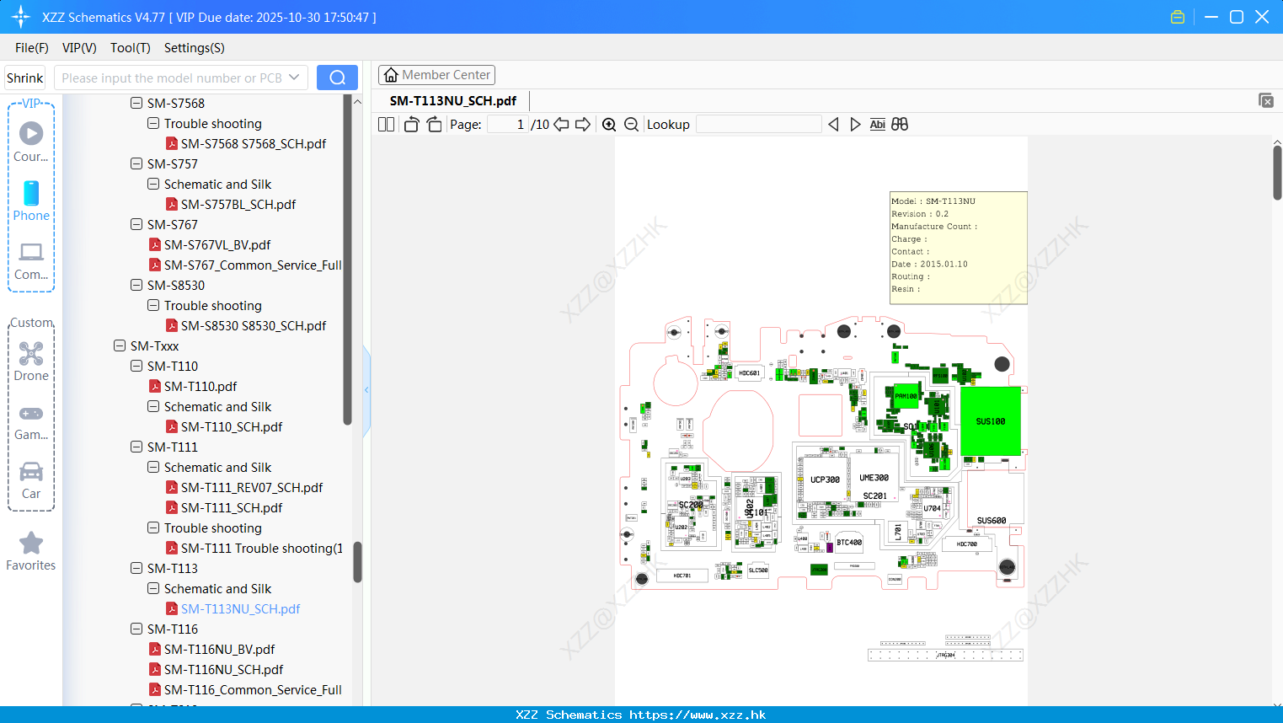This screenshot has width=1283, height=723.
Task: Select the Phone sidebar category
Action: [31, 201]
